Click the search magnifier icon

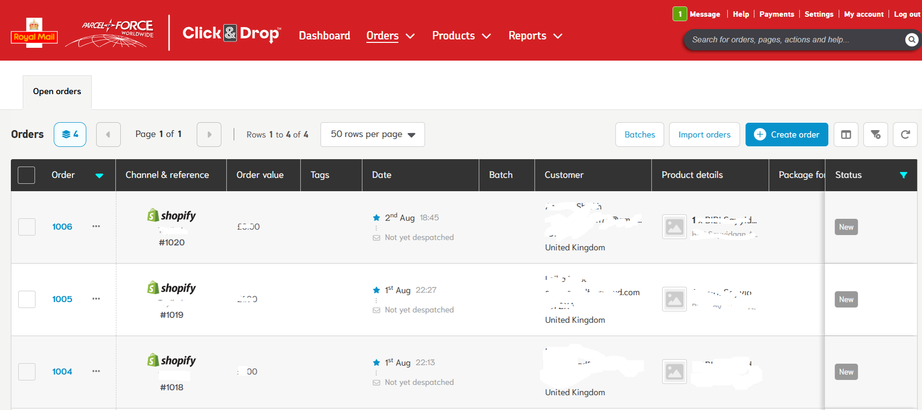tap(912, 40)
